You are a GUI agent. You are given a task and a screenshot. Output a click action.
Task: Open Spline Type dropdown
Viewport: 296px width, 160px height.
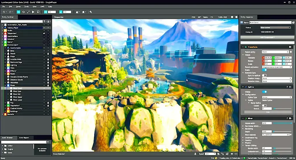point(277,97)
